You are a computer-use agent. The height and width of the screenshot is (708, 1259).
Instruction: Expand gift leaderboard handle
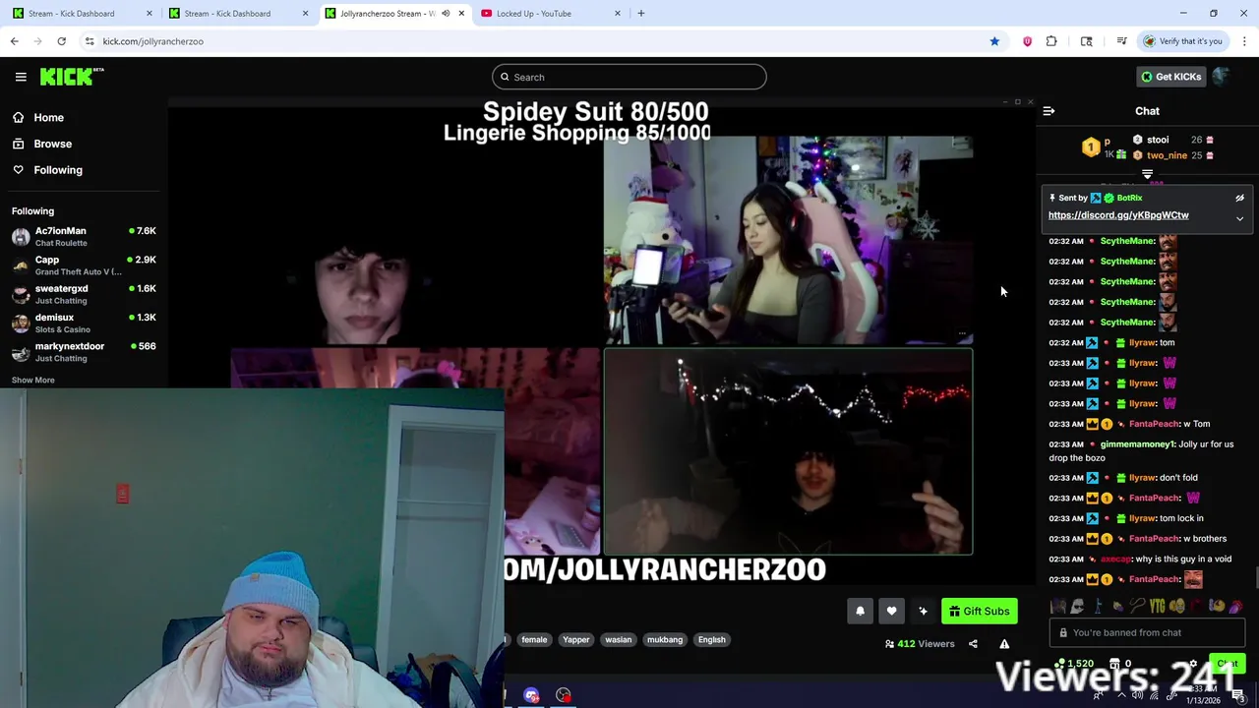pyautogui.click(x=1147, y=174)
